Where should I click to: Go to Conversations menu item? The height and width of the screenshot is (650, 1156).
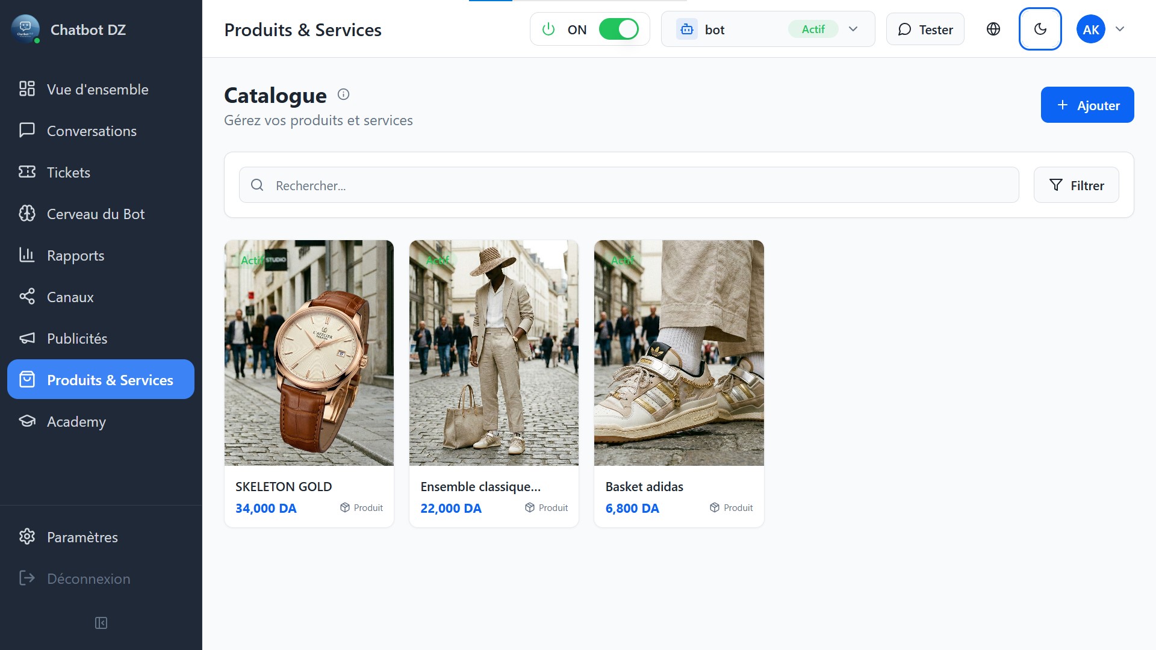tap(92, 131)
